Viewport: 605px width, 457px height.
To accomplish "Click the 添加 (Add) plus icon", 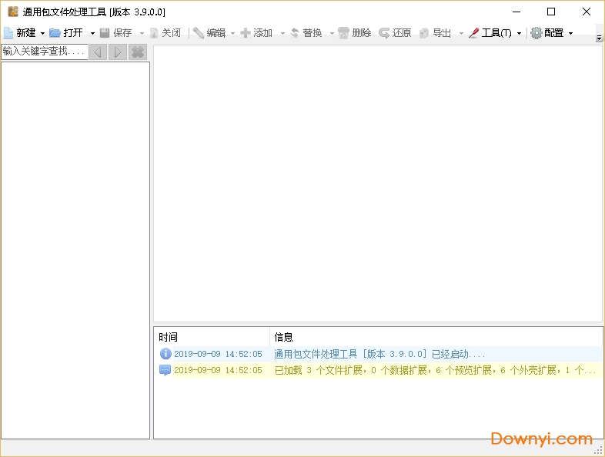I will tap(246, 33).
